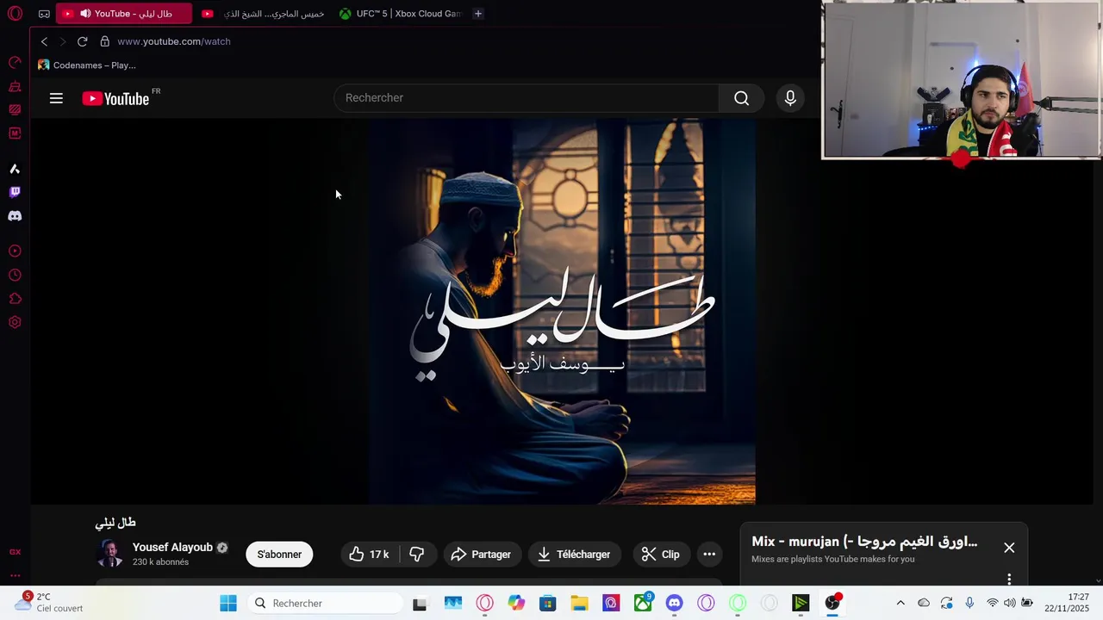Open OBS Studio from the taskbar
Viewport: 1103px width, 620px height.
point(832,604)
